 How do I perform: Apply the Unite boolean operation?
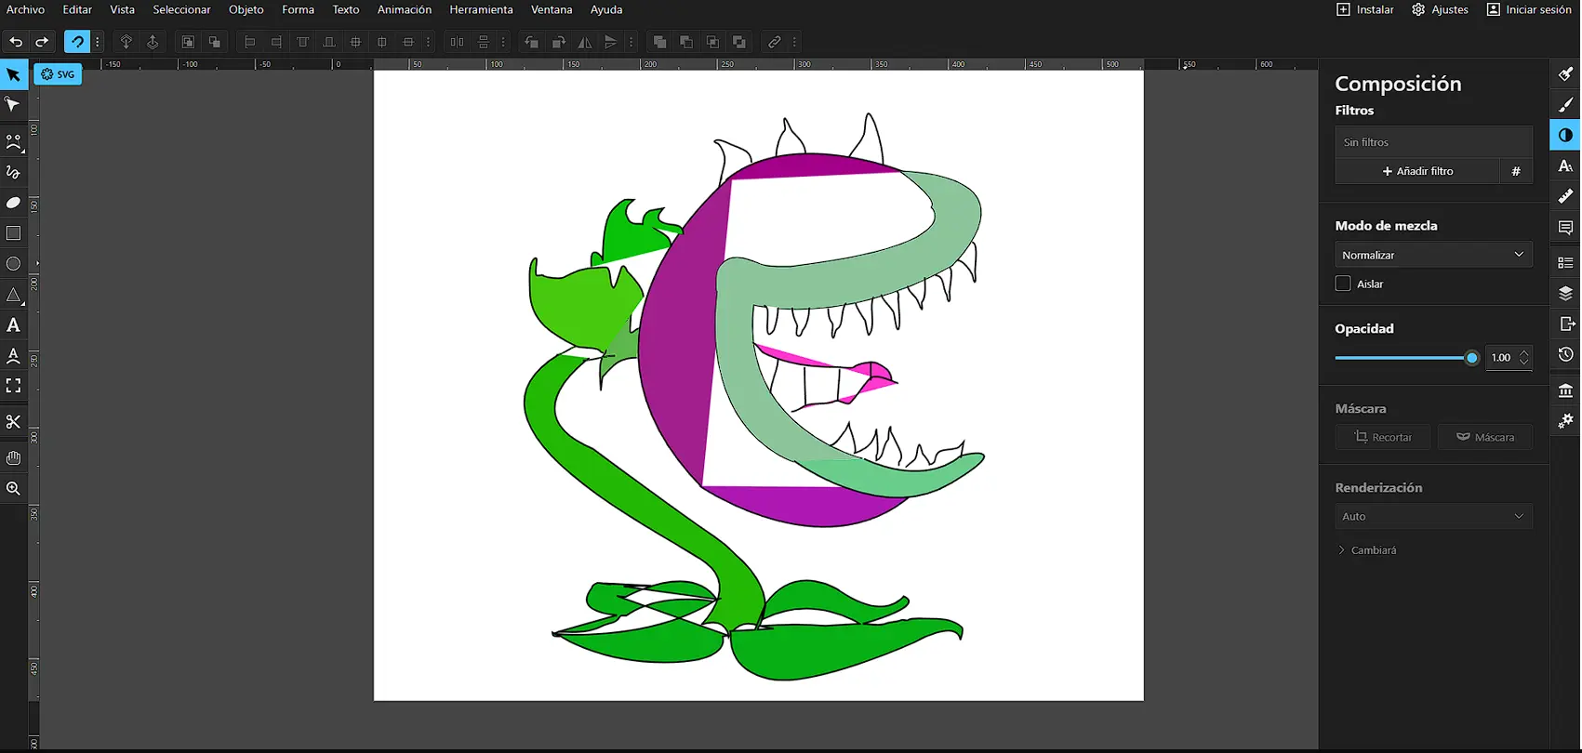coord(659,42)
